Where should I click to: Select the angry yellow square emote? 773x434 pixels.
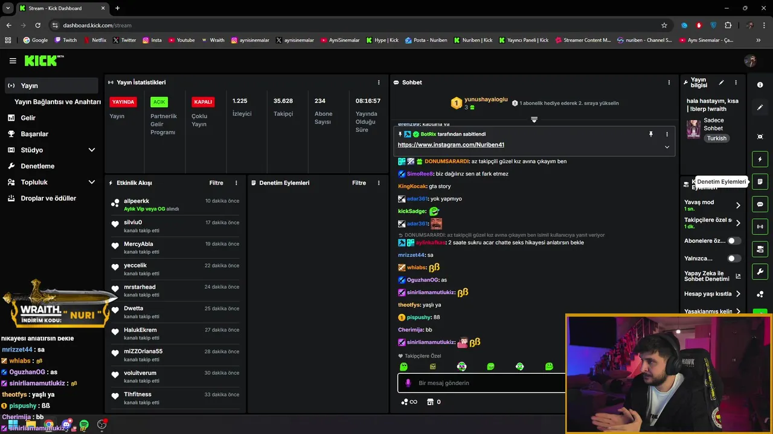pyautogui.click(x=433, y=366)
